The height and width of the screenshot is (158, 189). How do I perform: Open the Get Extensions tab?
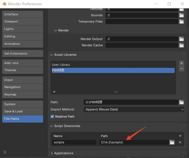(23, 54)
